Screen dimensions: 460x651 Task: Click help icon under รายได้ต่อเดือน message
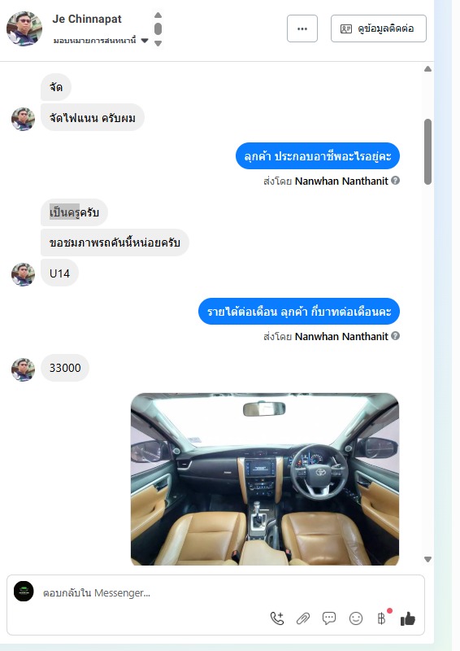tap(396, 336)
